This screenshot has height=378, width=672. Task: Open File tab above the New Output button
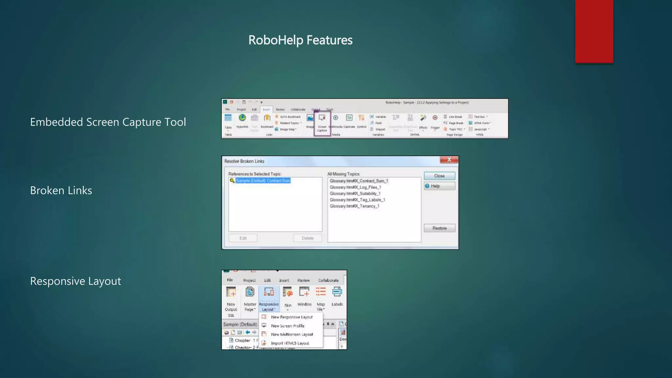tap(230, 280)
